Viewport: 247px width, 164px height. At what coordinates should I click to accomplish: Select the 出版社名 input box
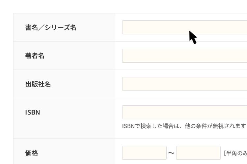click(x=184, y=84)
